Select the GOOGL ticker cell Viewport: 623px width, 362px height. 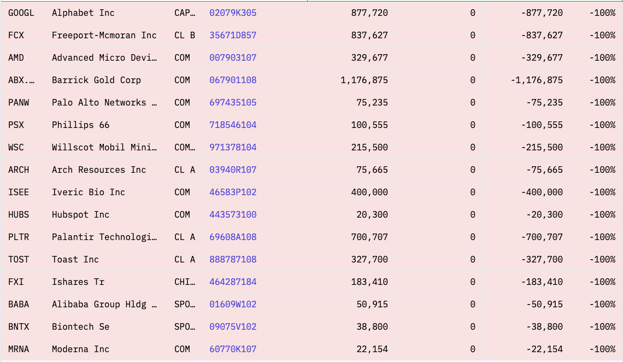click(21, 13)
